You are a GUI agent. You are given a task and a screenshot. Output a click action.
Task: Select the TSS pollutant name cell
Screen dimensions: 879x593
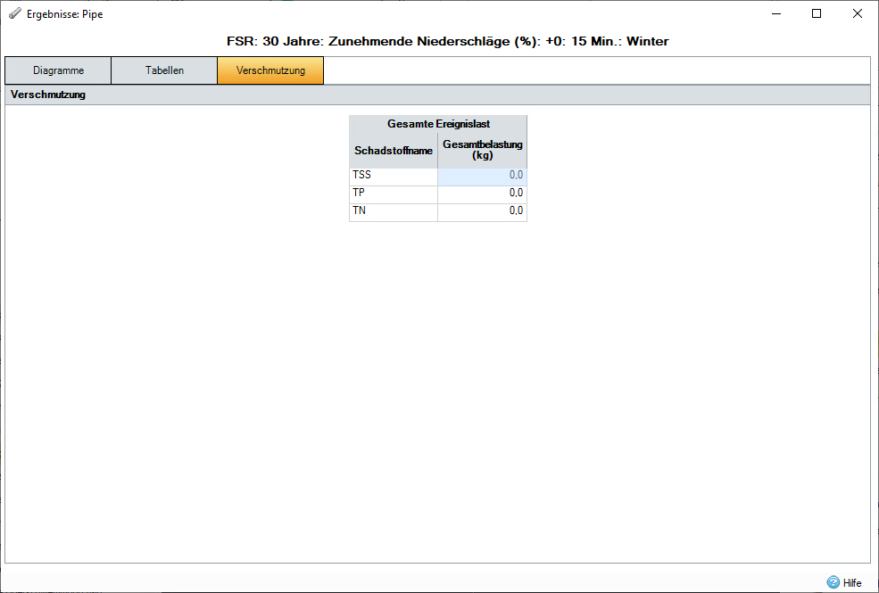(x=394, y=177)
